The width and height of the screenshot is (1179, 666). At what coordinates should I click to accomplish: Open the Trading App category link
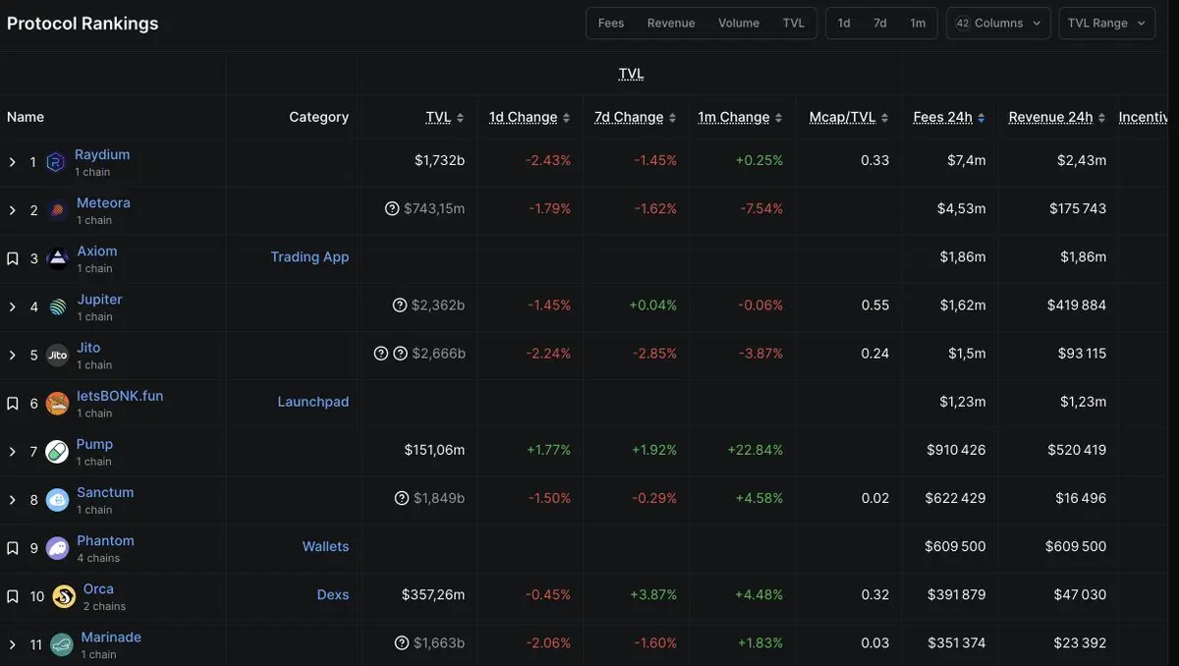pyautogui.click(x=309, y=256)
